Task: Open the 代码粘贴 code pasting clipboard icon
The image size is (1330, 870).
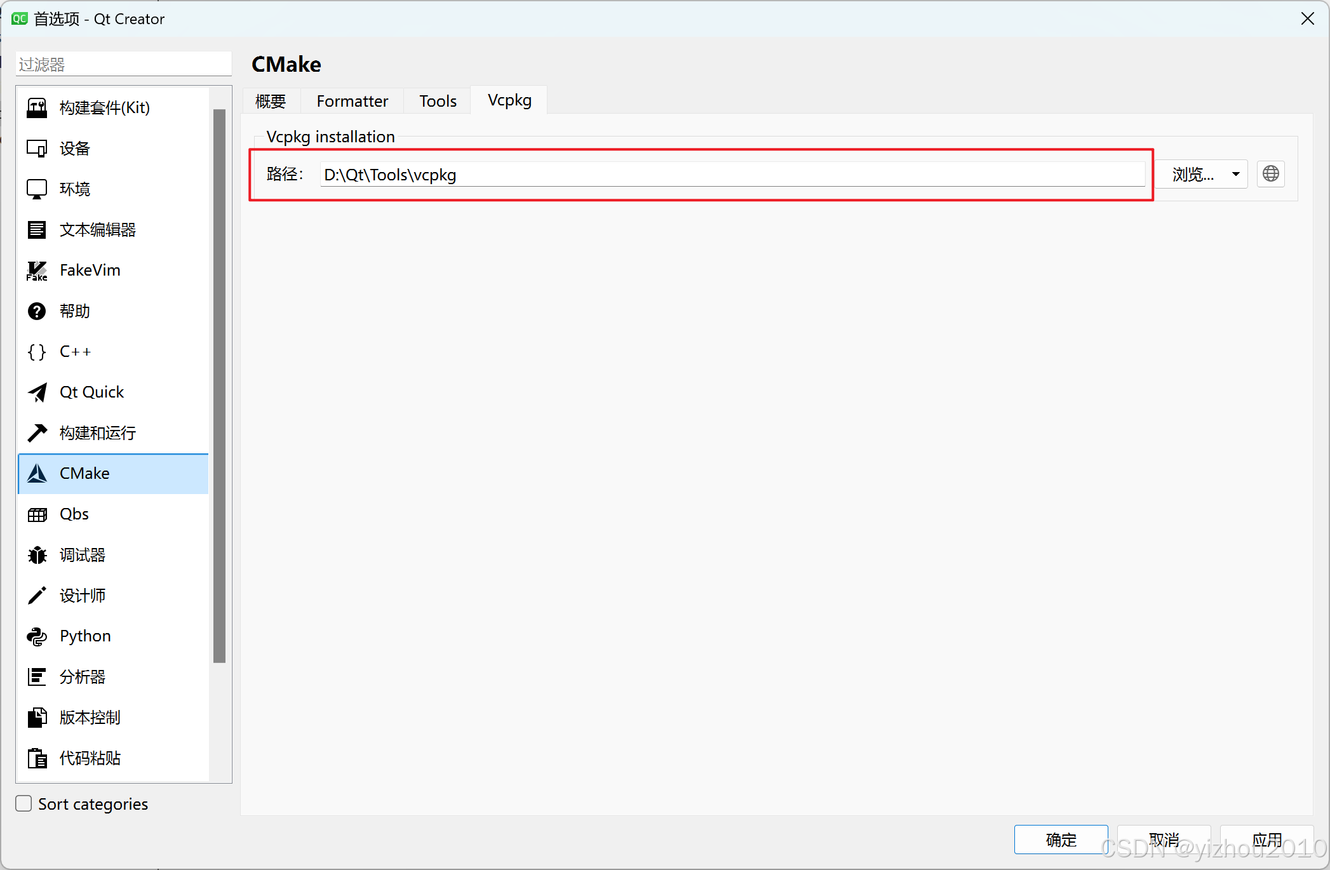Action: pos(37,758)
